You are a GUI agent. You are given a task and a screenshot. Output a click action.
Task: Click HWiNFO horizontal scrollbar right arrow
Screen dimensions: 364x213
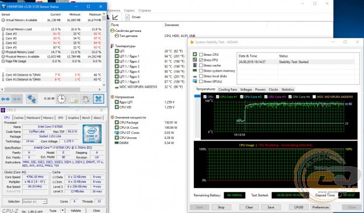pos(100,89)
